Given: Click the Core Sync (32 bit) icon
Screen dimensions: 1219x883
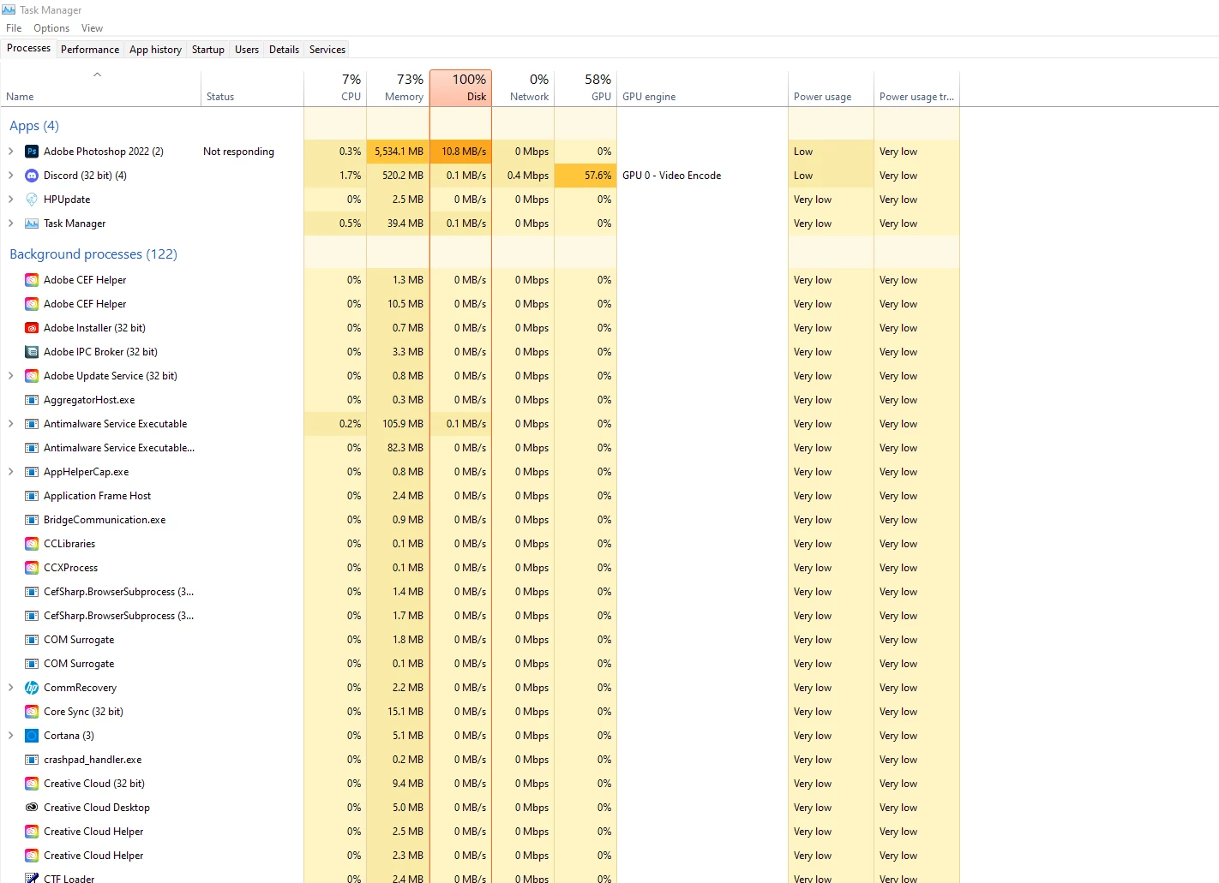Looking at the screenshot, I should click(32, 712).
